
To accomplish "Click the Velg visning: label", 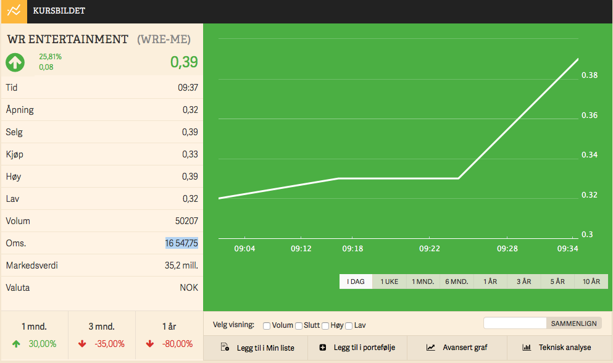I will (233, 325).
